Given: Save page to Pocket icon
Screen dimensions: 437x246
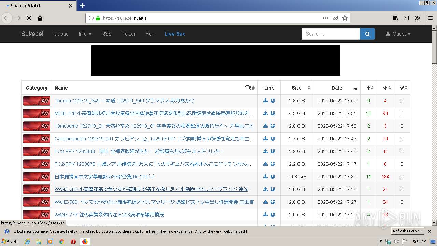Looking at the screenshot, I should tap(335, 18).
